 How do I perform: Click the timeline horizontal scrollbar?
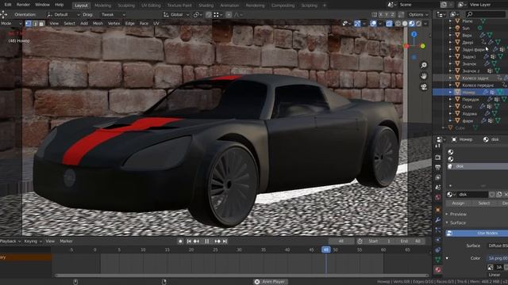(x=241, y=275)
